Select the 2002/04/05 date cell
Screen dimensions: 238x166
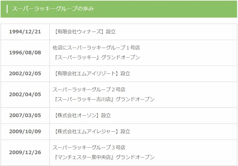click(25, 95)
